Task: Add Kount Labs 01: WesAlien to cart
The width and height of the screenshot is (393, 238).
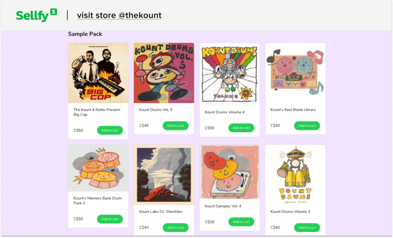Action: [x=175, y=227]
